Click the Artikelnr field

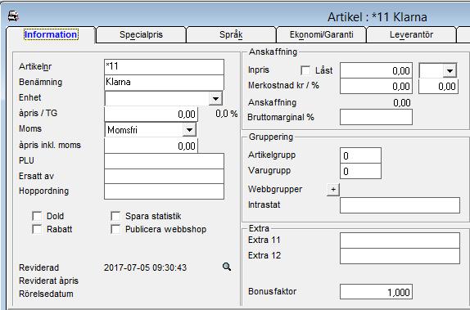click(164, 67)
